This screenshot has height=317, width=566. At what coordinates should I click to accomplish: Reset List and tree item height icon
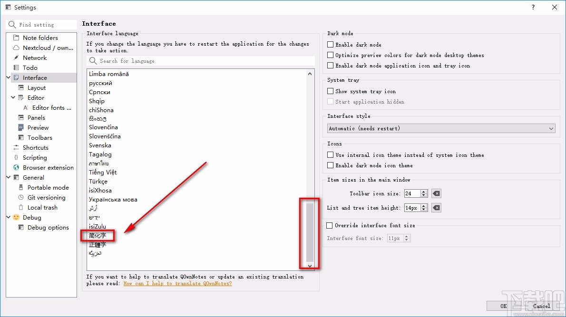(437, 208)
